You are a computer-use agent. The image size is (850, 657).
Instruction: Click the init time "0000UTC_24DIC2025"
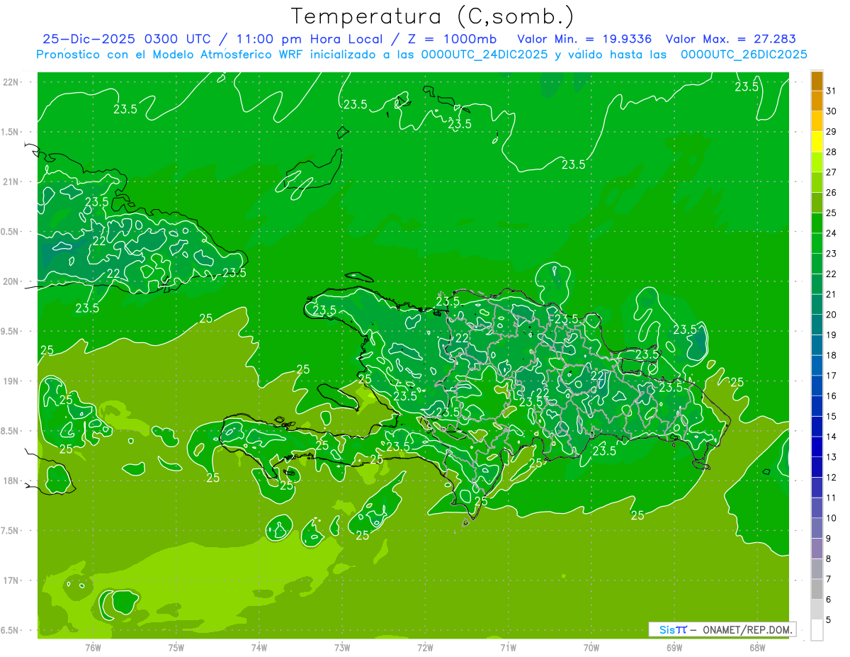tap(483, 55)
